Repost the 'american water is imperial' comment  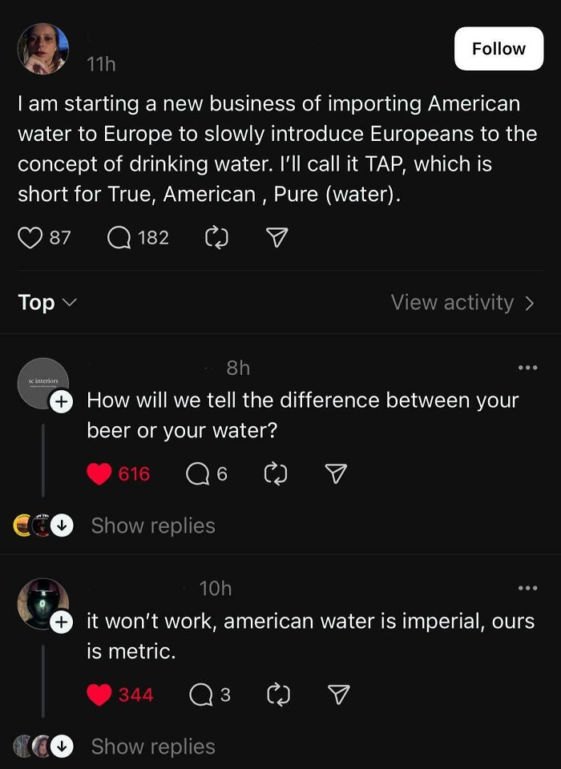[277, 695]
